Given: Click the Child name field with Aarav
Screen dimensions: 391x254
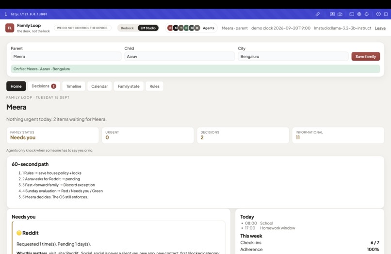Looking at the screenshot, I should pos(179,56).
